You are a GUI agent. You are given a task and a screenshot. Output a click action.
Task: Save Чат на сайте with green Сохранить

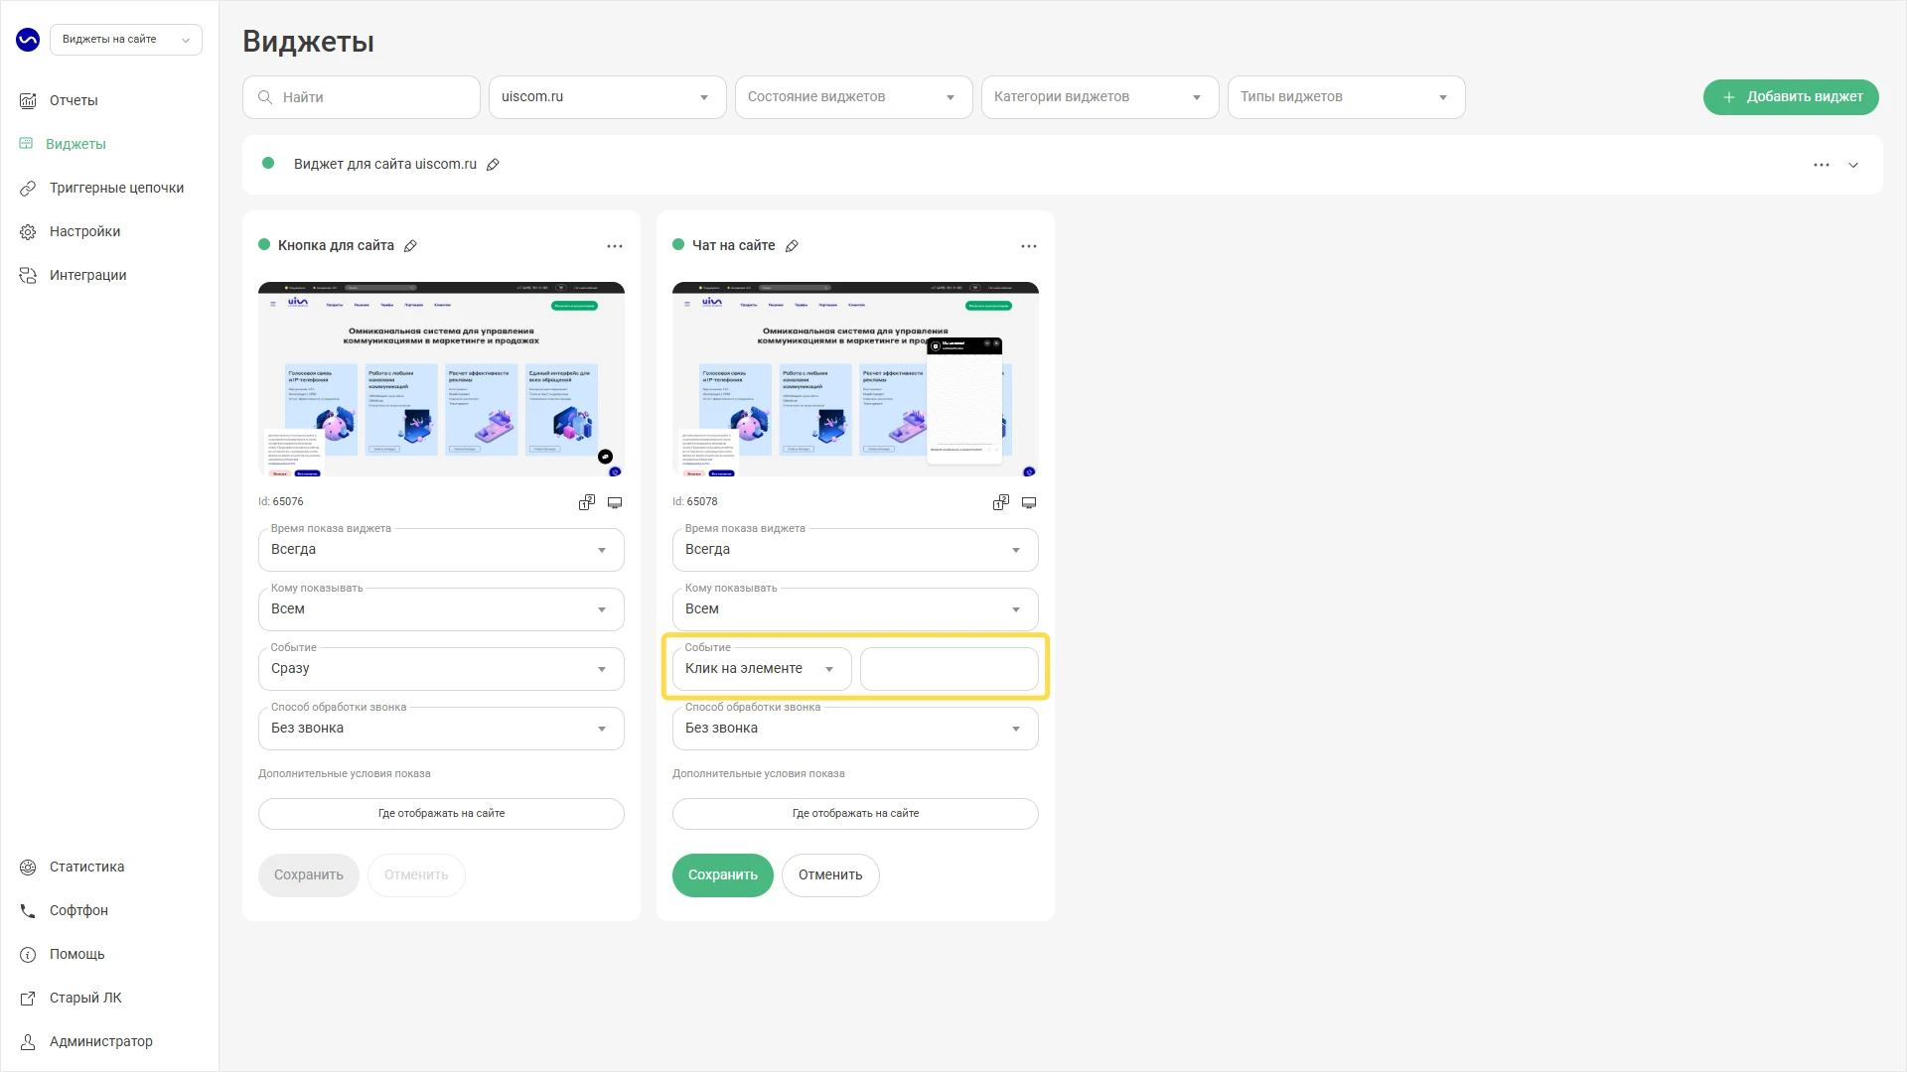click(x=723, y=875)
